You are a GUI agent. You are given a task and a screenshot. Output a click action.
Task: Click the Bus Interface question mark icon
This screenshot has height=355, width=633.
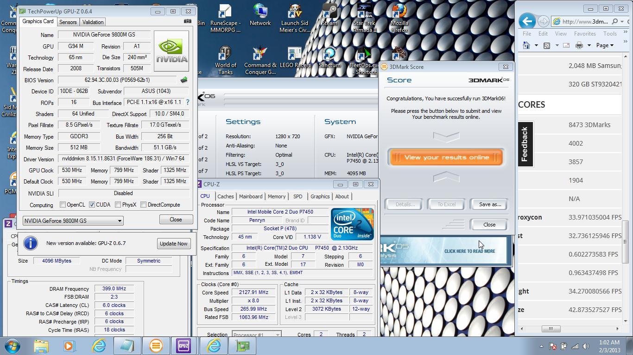click(x=188, y=102)
